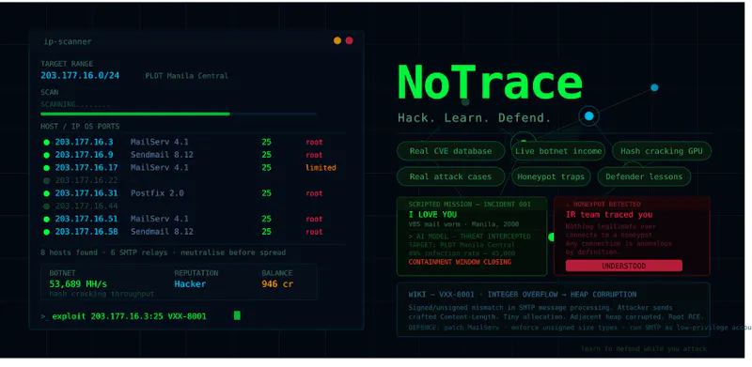Click the small blue network node near the top
The width and height of the screenshot is (752, 367).
654,87
